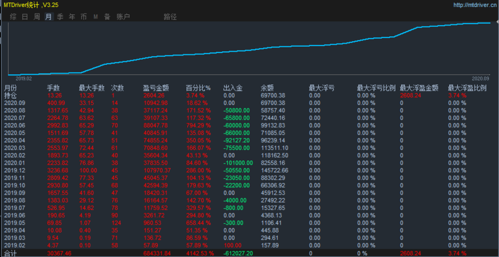The image size is (499, 257).
Task: Open the 路径 path option
Action: tap(170, 17)
